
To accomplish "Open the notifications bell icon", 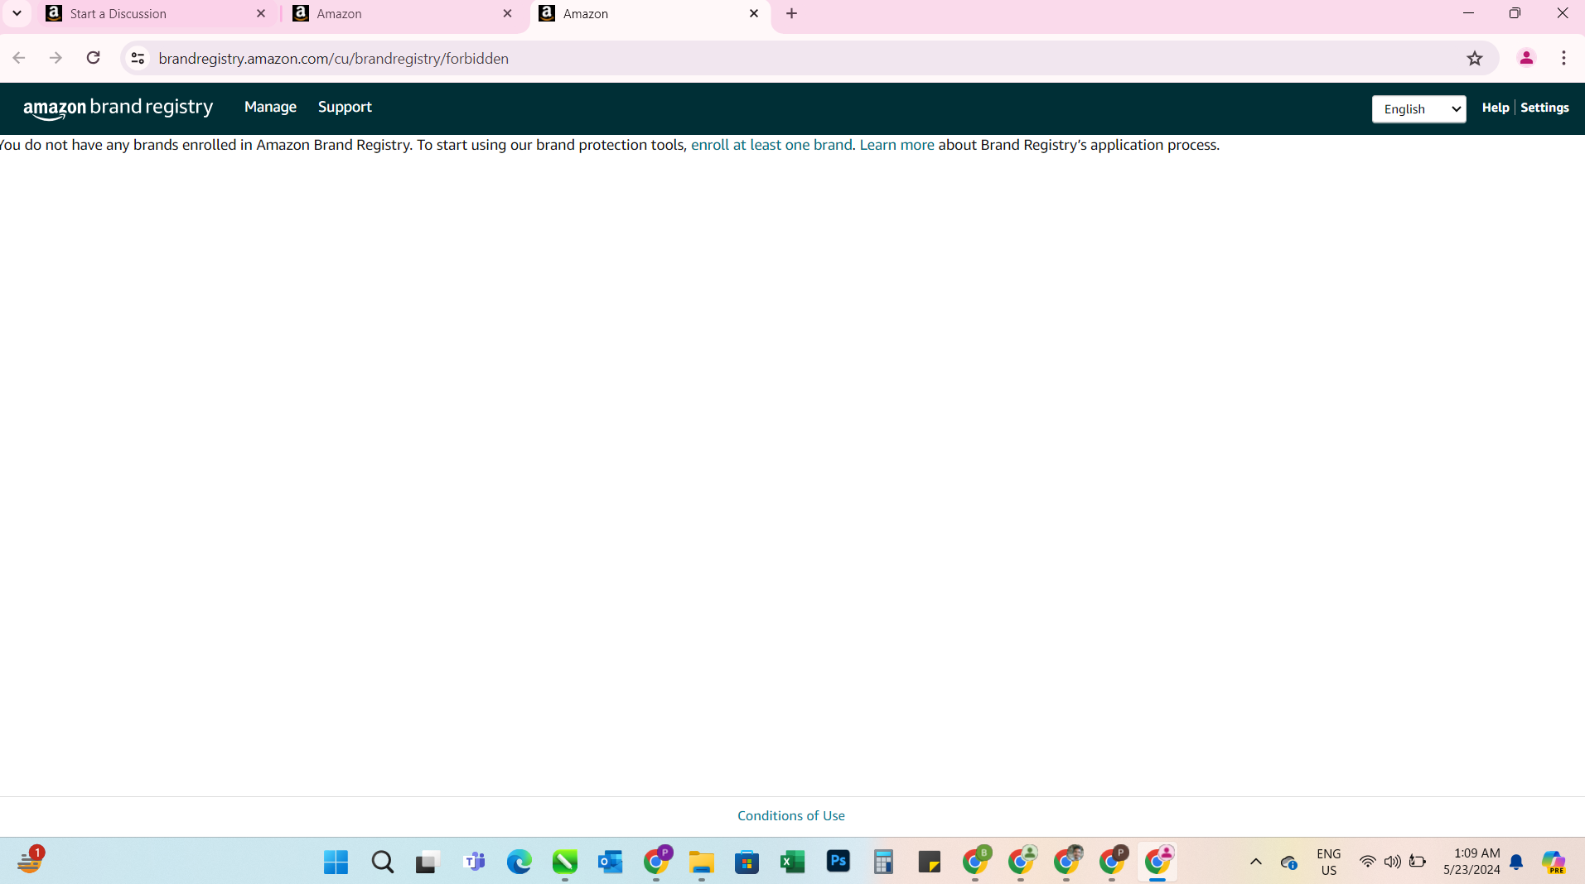I will [x=1516, y=862].
